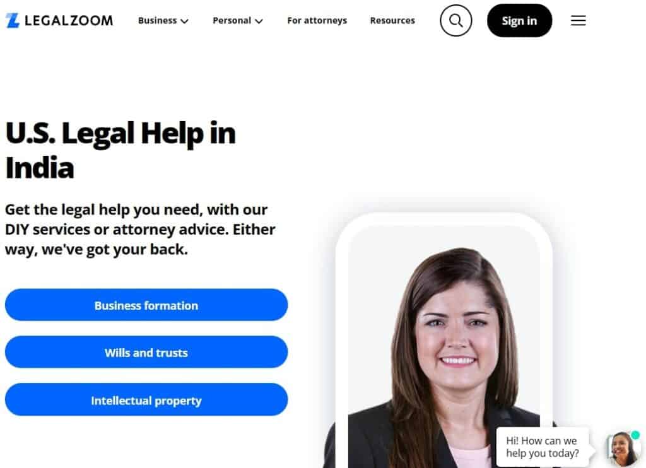Screen dimensions: 646x468
Task: Select the Intellectual property button
Action: tap(146, 400)
